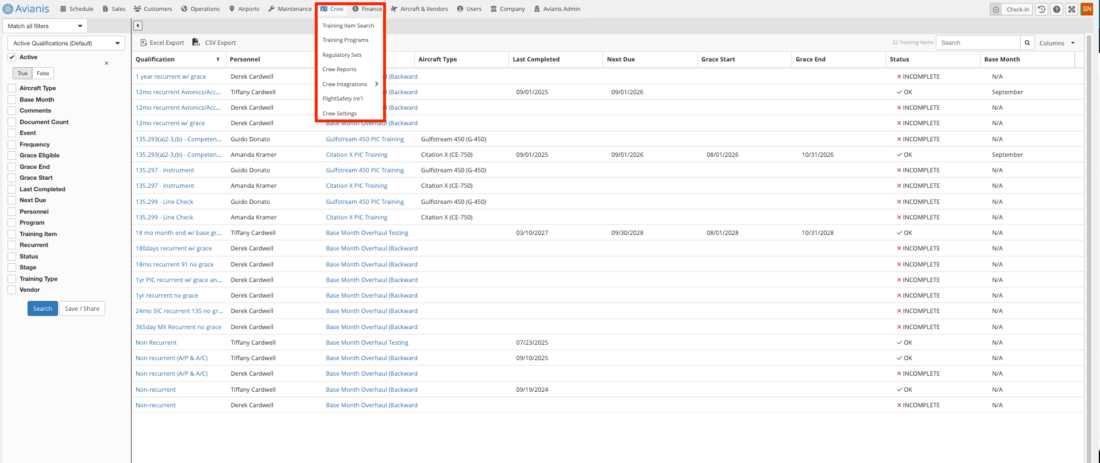Uncheck the Active filter checkbox
The image size is (1100, 463).
pyautogui.click(x=11, y=57)
